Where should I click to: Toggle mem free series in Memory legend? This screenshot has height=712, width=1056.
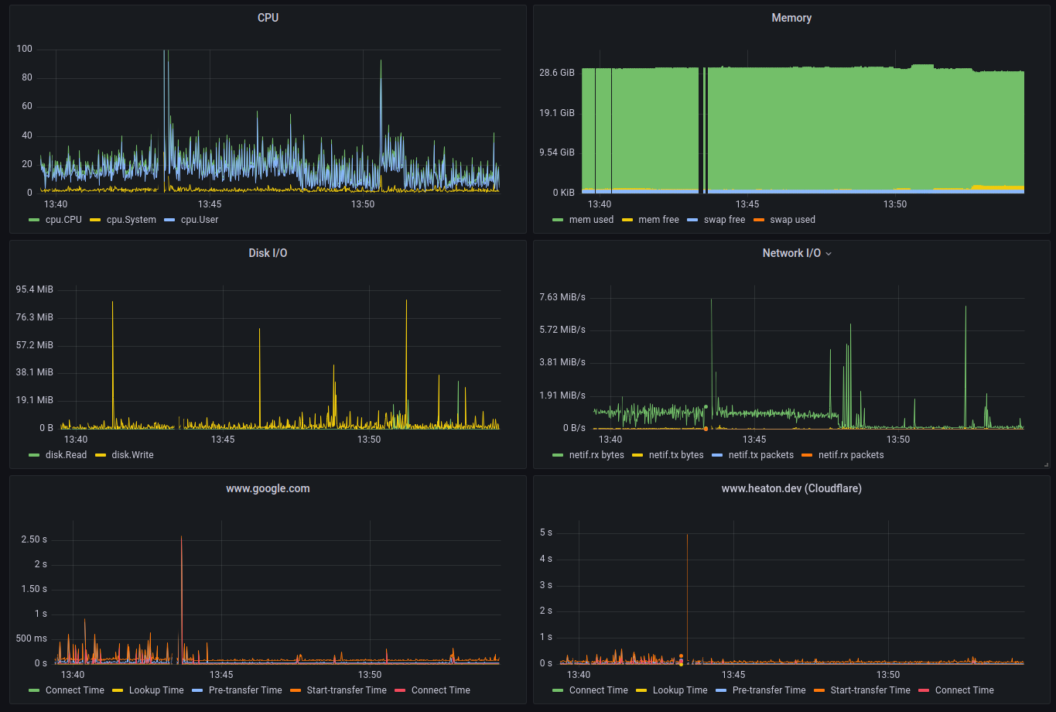(x=658, y=220)
